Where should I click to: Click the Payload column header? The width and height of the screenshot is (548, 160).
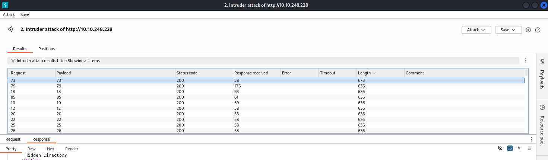point(115,73)
